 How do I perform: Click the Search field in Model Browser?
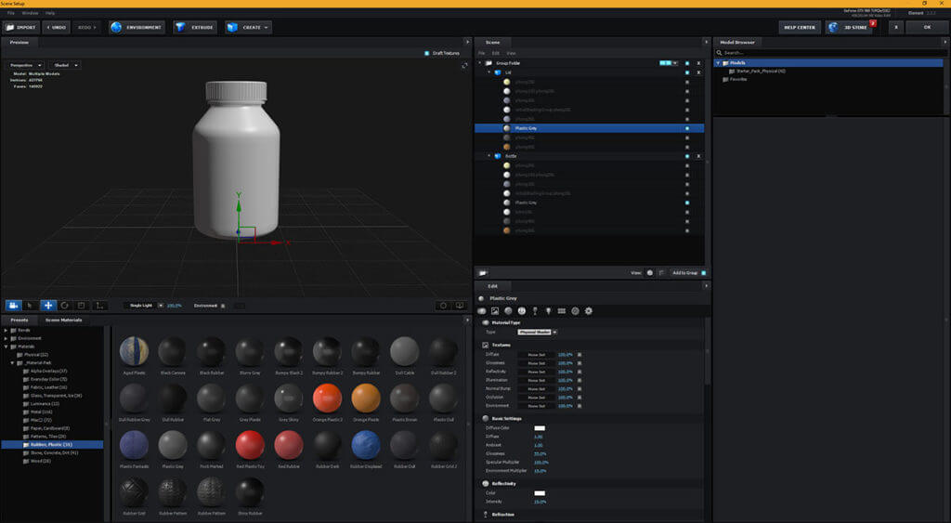click(x=829, y=53)
